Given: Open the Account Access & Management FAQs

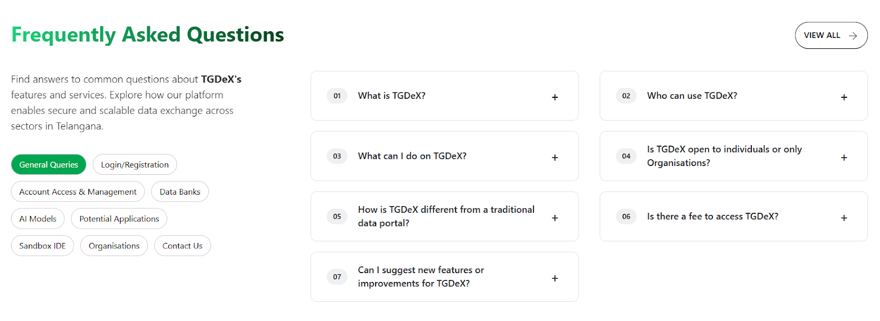Looking at the screenshot, I should point(77,191).
